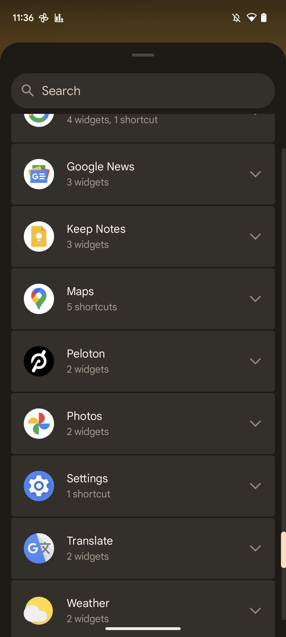Image resolution: width=286 pixels, height=637 pixels.
Task: Expand Maps shortcuts chevron
Action: (x=256, y=299)
